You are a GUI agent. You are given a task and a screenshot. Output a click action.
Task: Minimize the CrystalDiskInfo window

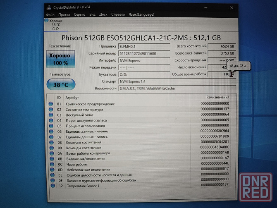(x=205, y=7)
